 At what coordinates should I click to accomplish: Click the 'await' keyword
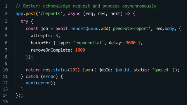[62, 29]
